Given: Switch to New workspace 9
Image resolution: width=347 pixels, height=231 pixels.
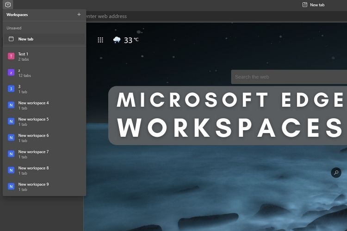Looking at the screenshot, I should tap(44, 187).
